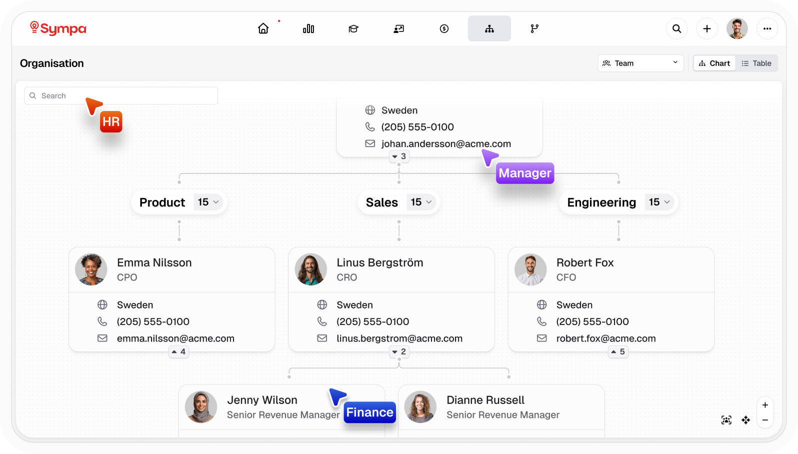Collapse Linus Bergström's 2 reports
This screenshot has height=454, width=798.
click(399, 351)
